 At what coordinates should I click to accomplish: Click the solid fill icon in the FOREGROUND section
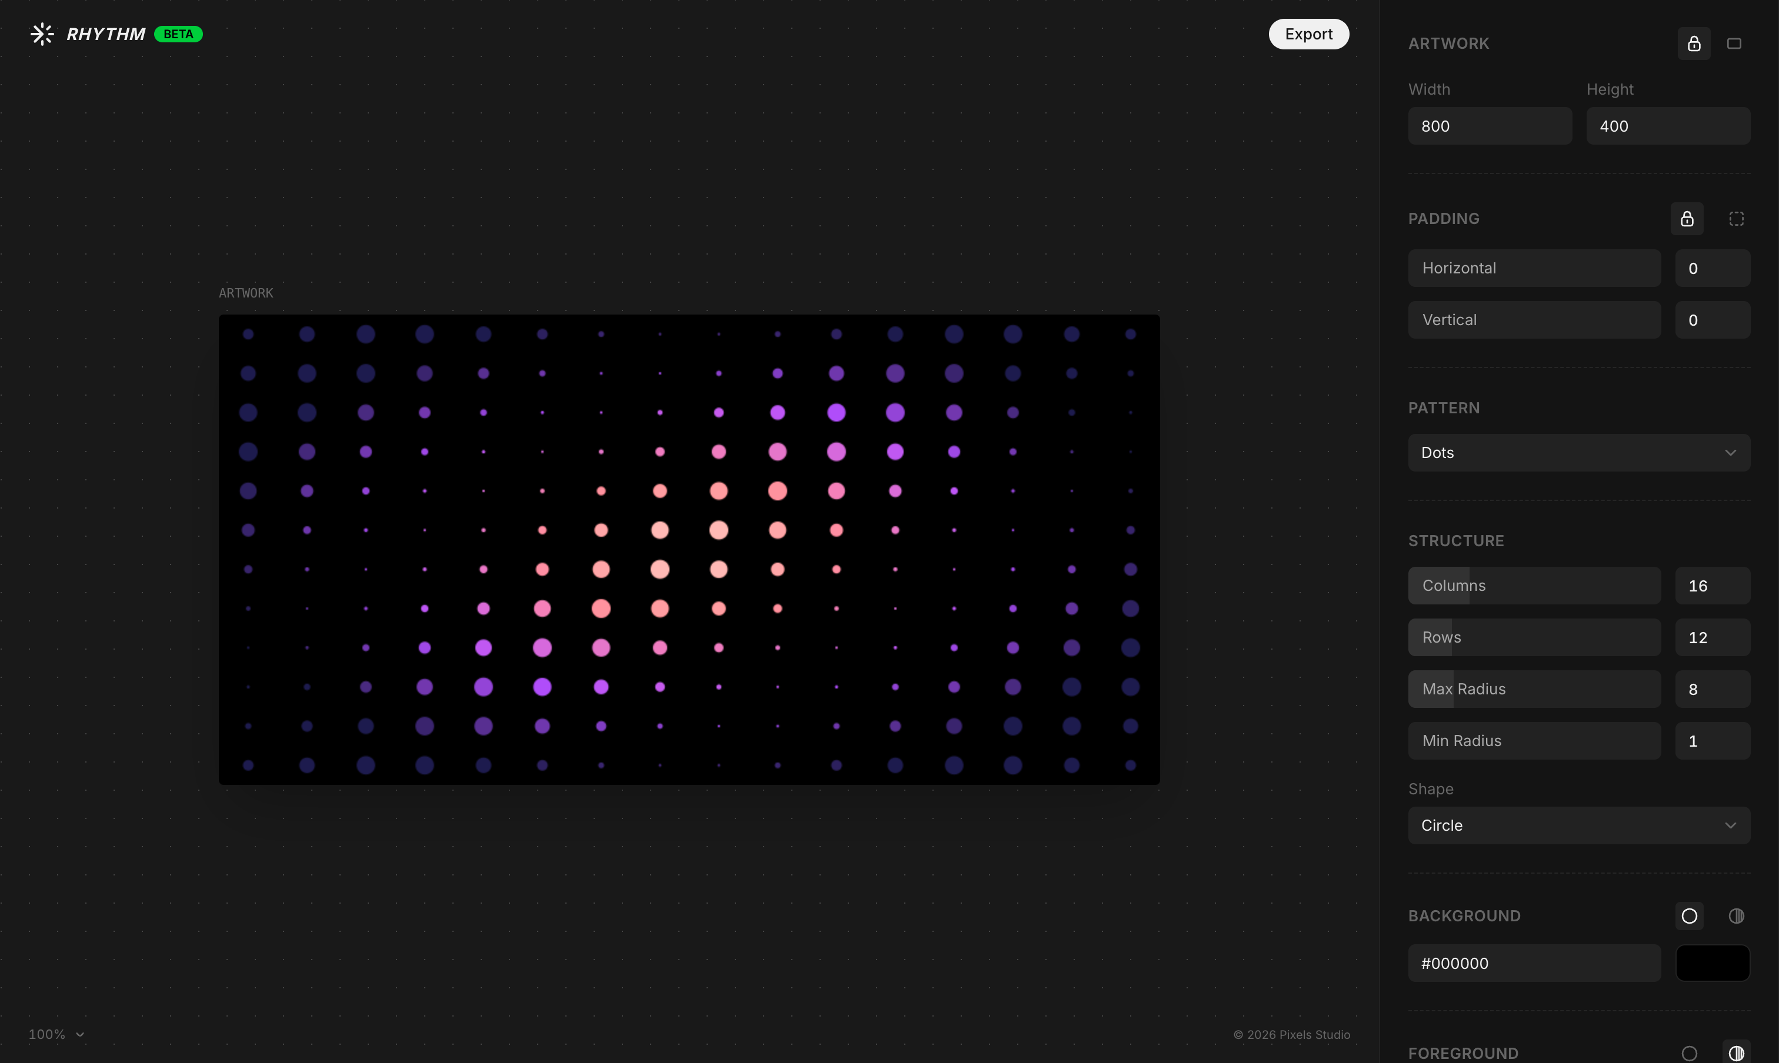point(1688,1053)
